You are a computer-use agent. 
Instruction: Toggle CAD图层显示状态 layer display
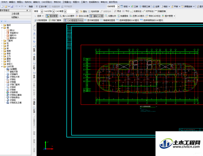coord(73,20)
